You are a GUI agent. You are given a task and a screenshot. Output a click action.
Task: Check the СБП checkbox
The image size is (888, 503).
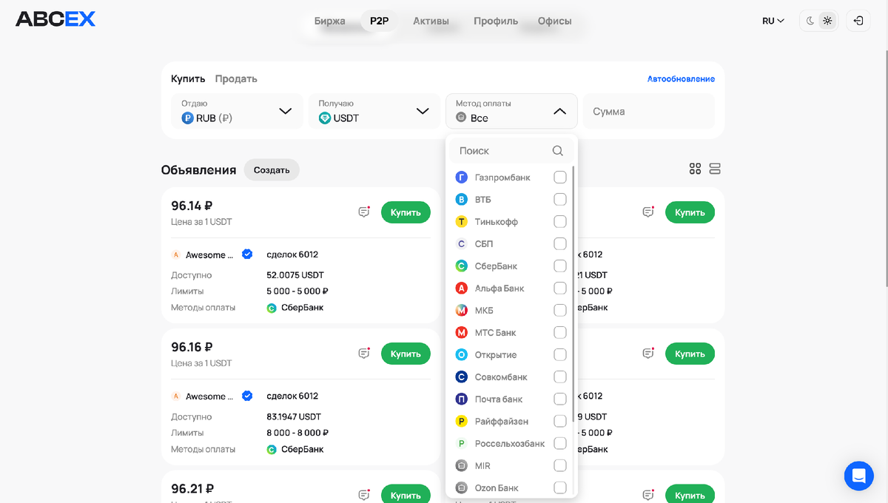pos(560,244)
